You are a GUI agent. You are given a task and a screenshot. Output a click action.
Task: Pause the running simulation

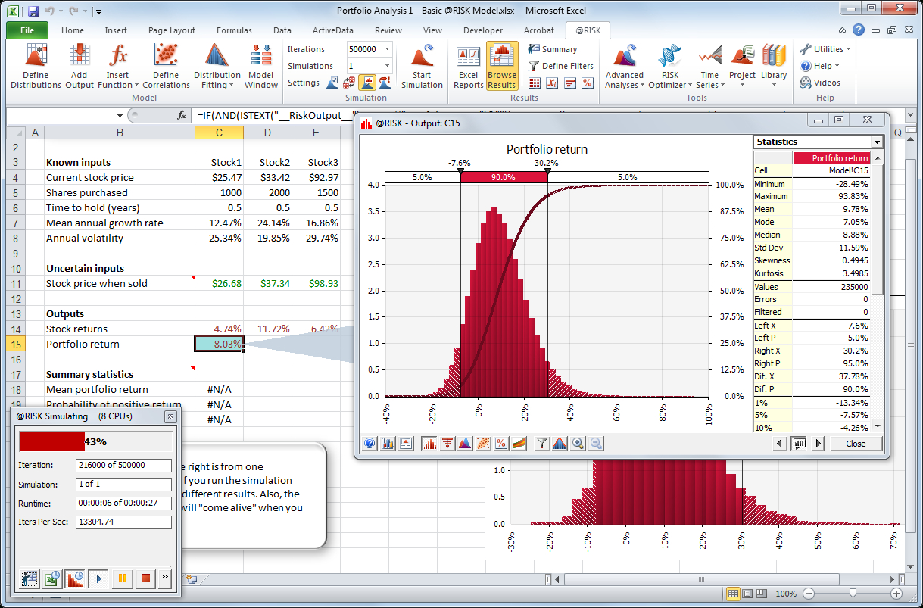coord(121,579)
